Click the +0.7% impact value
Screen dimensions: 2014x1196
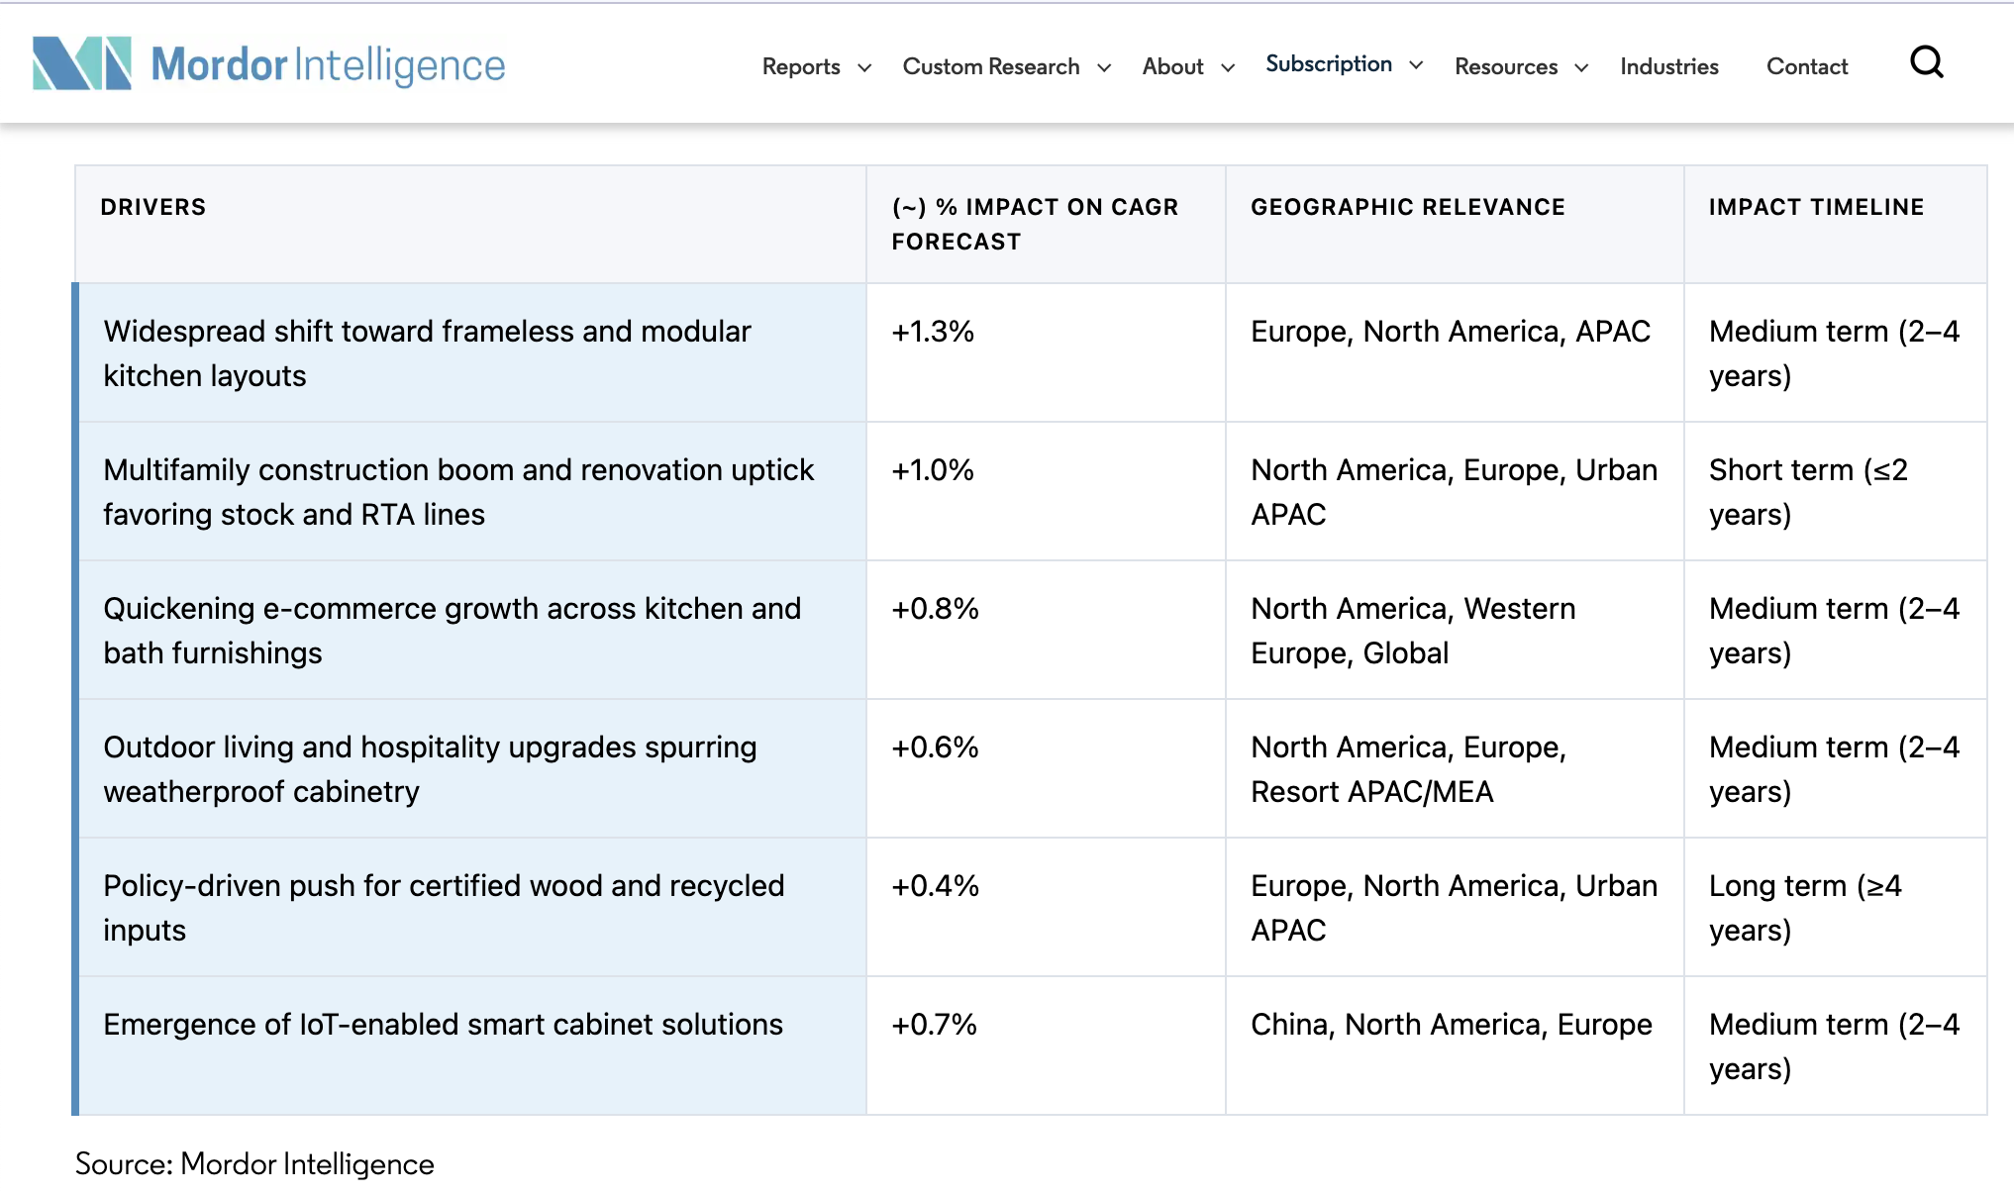[934, 1025]
